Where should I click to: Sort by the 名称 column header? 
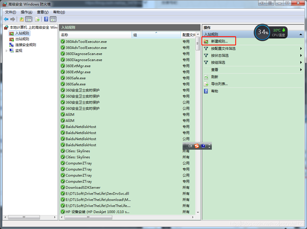95,35
